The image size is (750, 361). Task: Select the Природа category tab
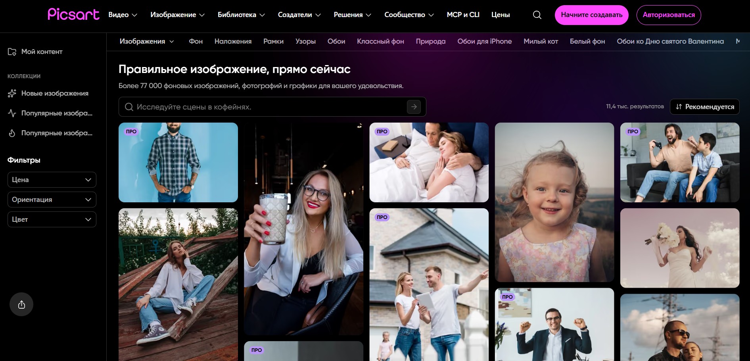[431, 41]
